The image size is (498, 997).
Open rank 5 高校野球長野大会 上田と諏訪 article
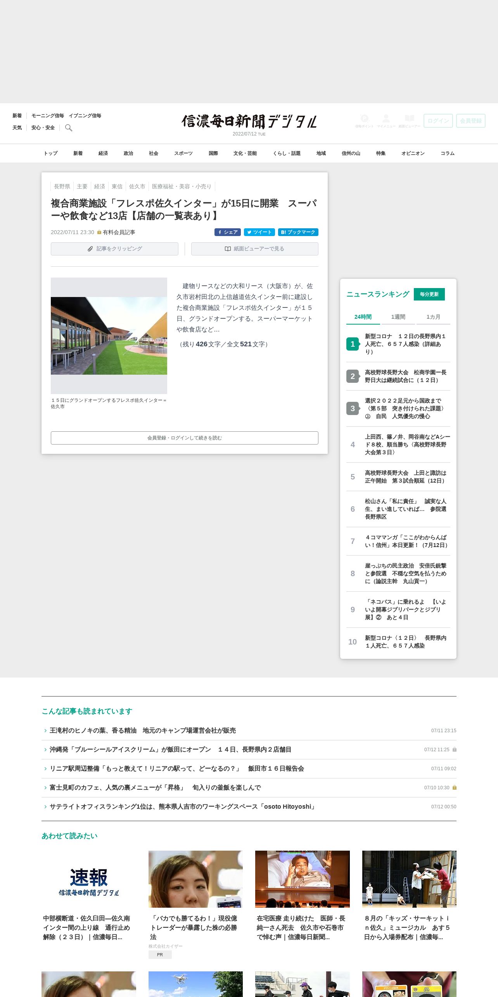click(x=398, y=477)
